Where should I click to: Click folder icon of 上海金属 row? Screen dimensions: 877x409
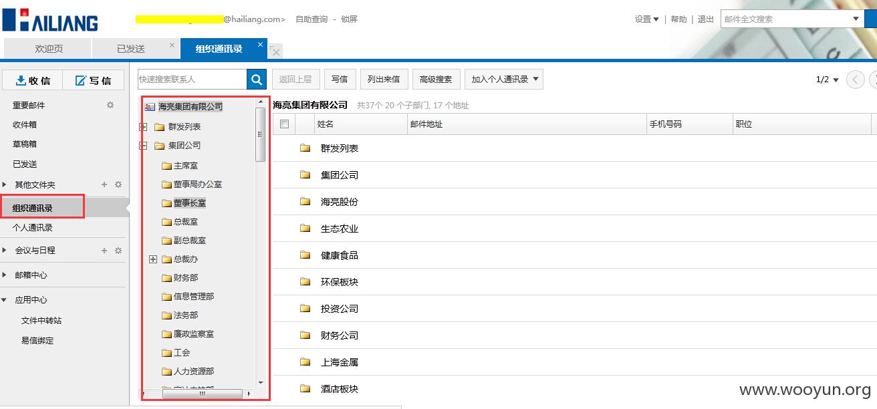coord(305,362)
